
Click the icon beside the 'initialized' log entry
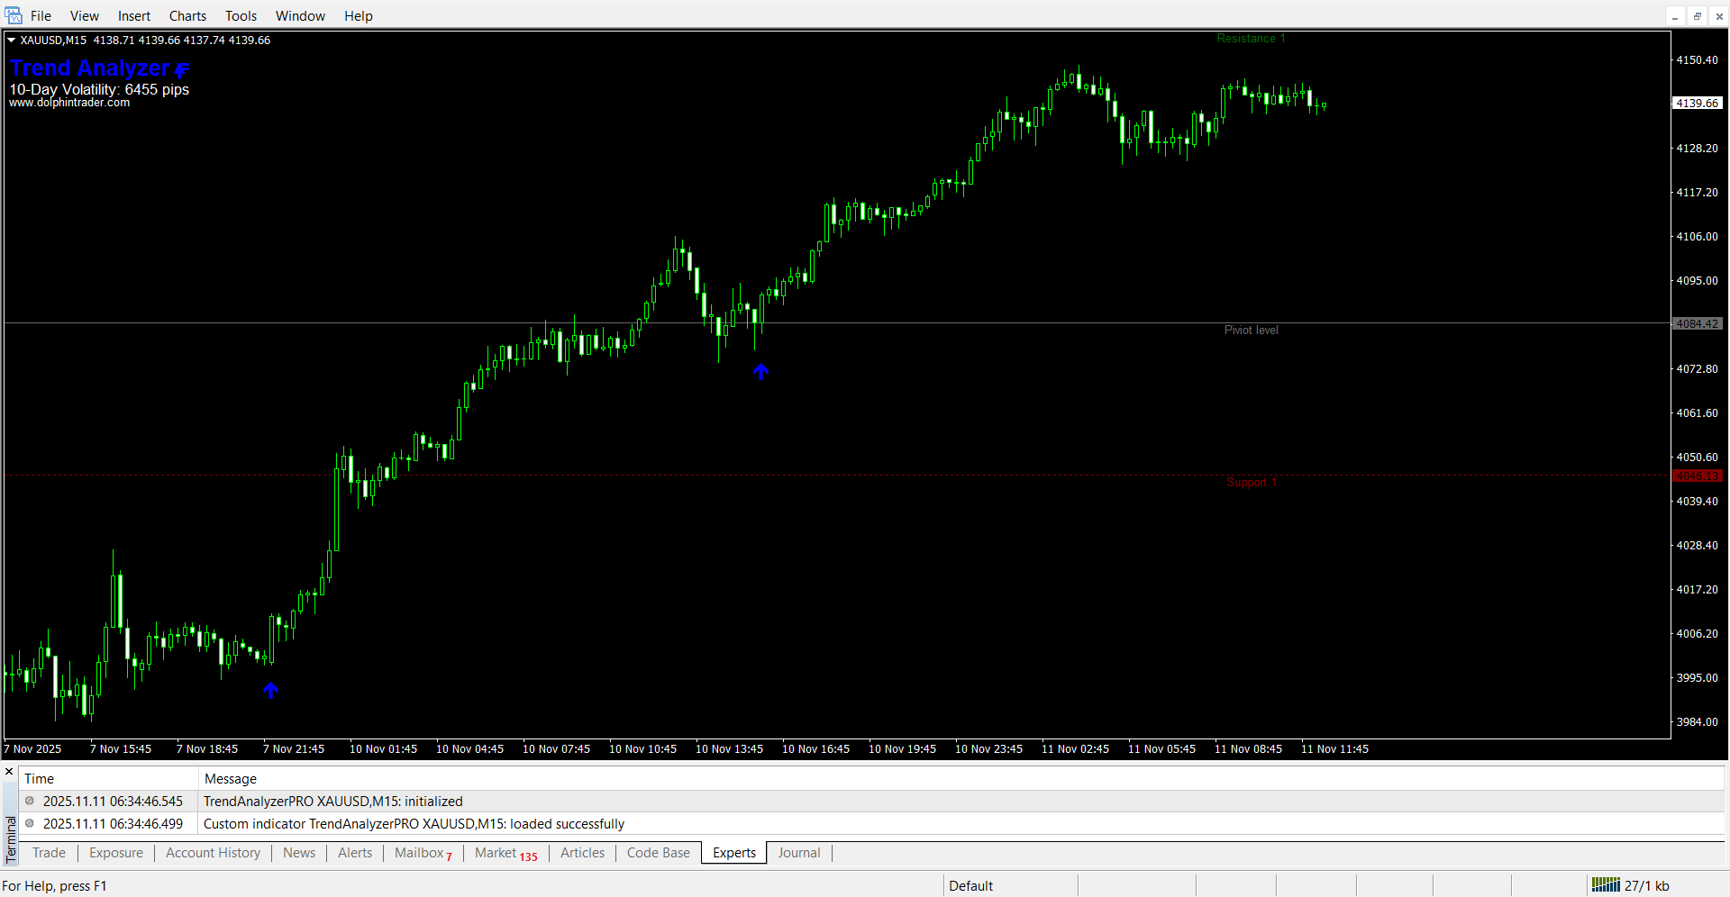pyautogui.click(x=30, y=801)
